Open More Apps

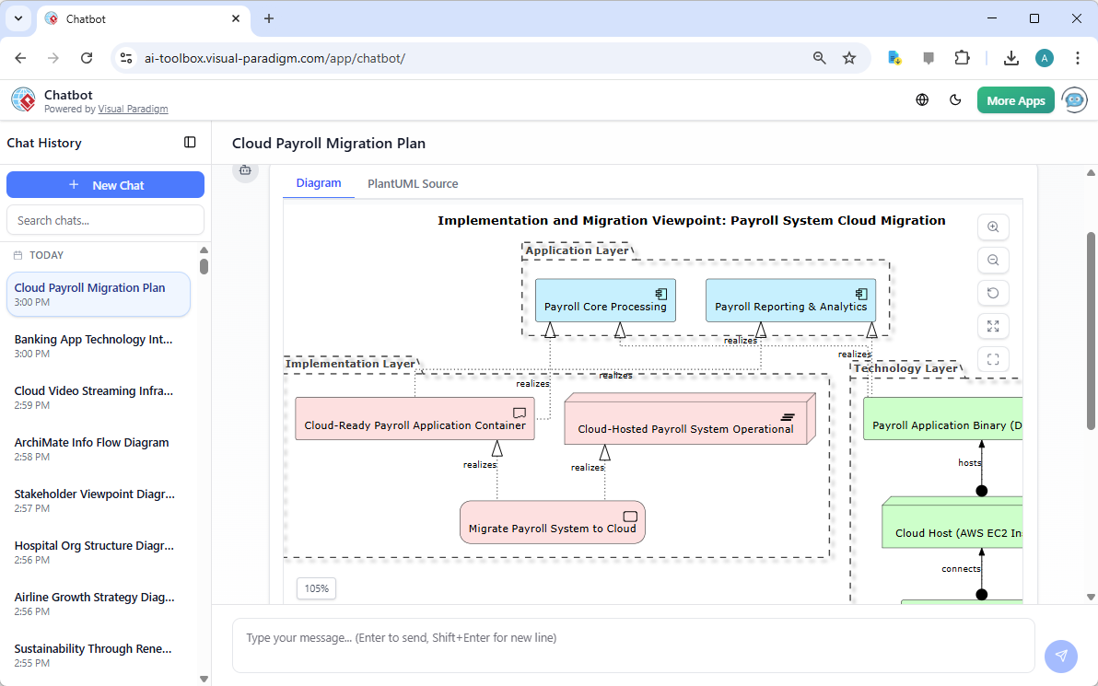pyautogui.click(x=1015, y=99)
